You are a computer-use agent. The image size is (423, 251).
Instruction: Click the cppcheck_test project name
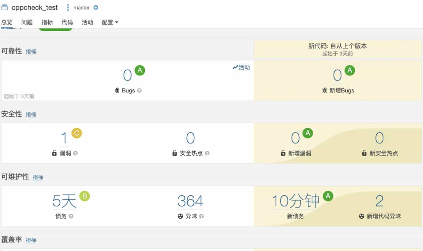click(x=34, y=8)
